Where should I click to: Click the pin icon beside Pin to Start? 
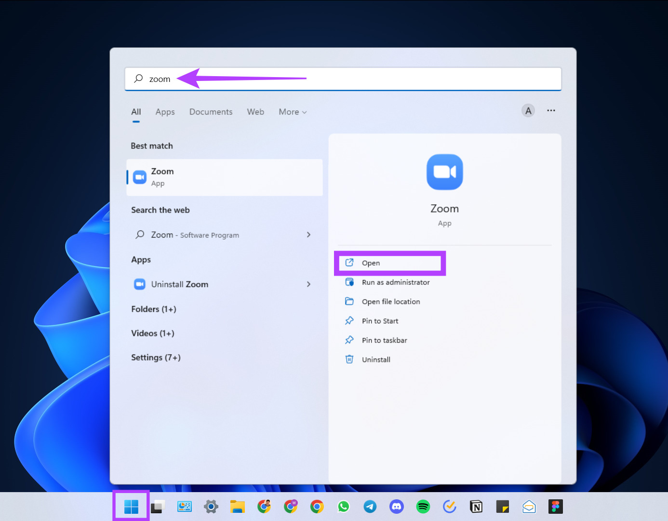click(349, 321)
